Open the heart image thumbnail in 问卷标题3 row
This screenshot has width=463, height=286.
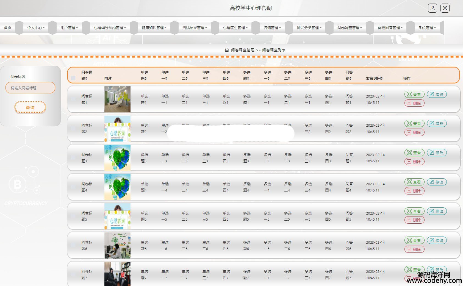pyautogui.click(x=117, y=158)
